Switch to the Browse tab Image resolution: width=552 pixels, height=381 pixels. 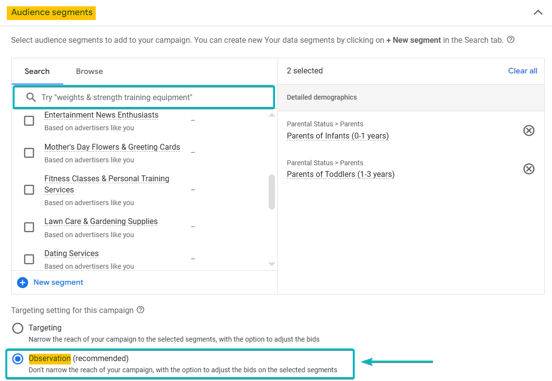click(x=89, y=71)
